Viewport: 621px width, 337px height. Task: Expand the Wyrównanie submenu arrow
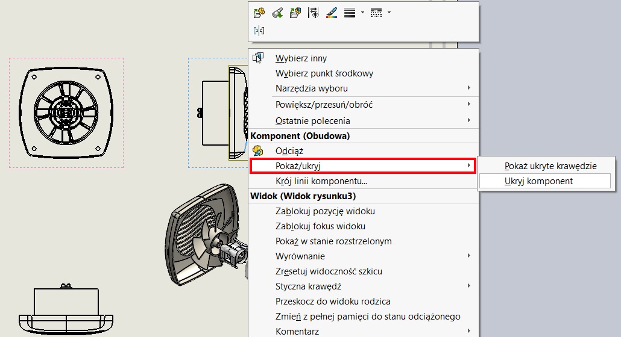pos(469,256)
